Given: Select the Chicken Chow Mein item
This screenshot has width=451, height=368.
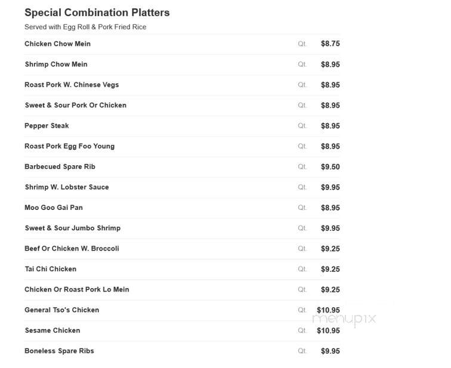Looking at the screenshot, I should click(57, 44).
